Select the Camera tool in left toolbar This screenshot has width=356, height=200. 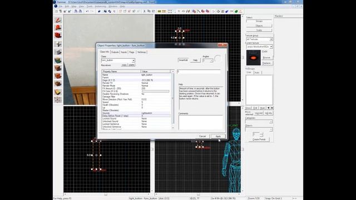coord(58,36)
